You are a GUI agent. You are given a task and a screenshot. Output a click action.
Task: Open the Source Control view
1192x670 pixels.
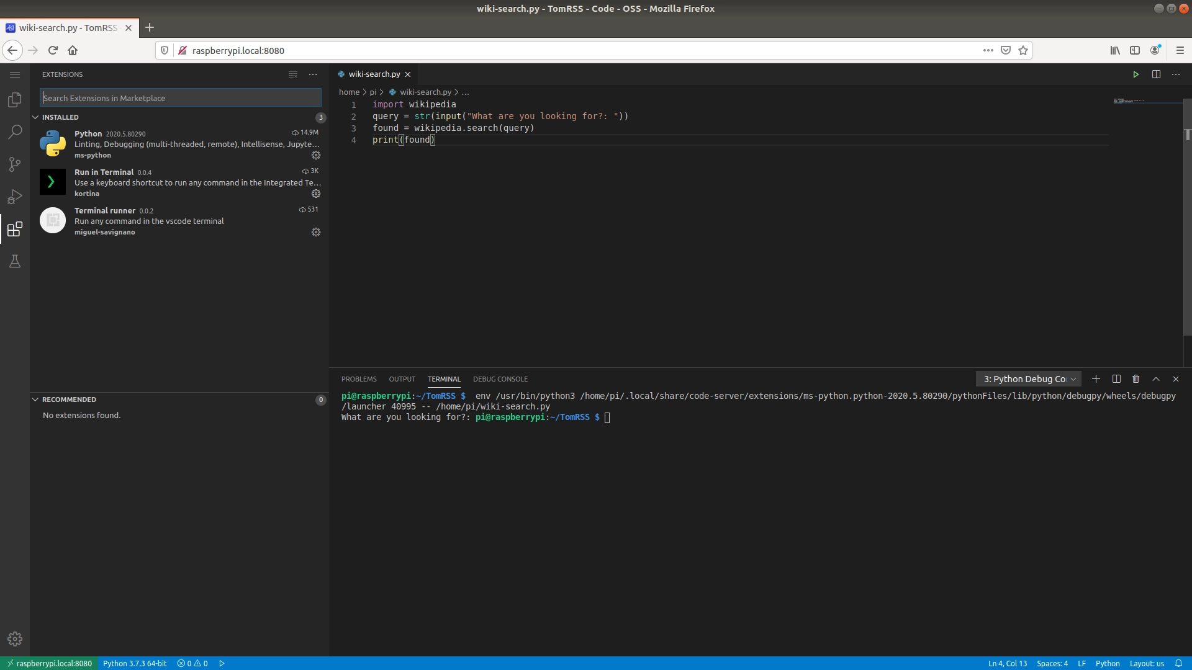15,164
